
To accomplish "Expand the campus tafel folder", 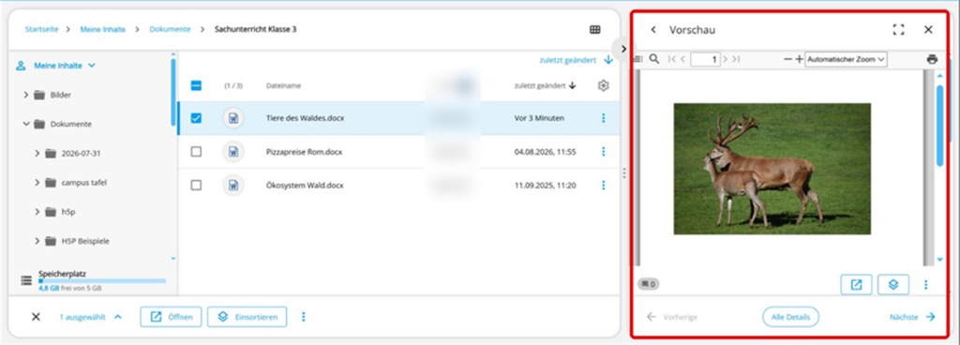I will tap(37, 182).
